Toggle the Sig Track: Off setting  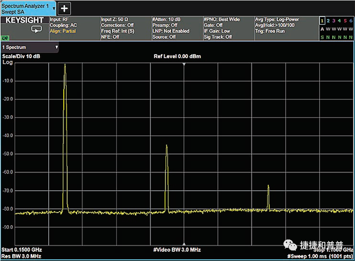click(x=218, y=37)
